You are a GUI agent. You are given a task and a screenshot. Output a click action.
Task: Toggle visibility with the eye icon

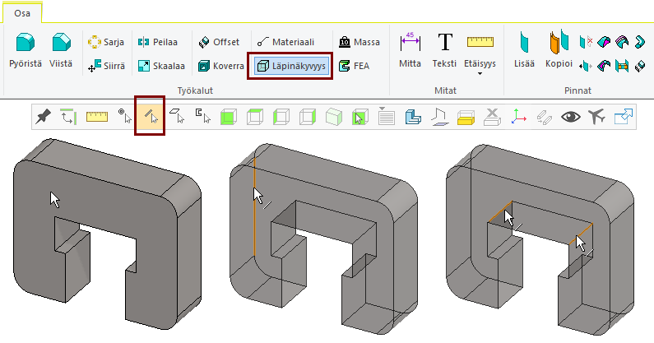click(570, 117)
